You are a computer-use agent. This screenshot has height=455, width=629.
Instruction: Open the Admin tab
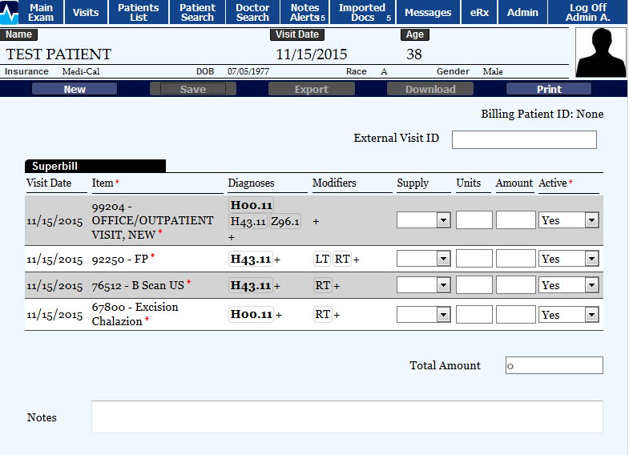pos(522,13)
